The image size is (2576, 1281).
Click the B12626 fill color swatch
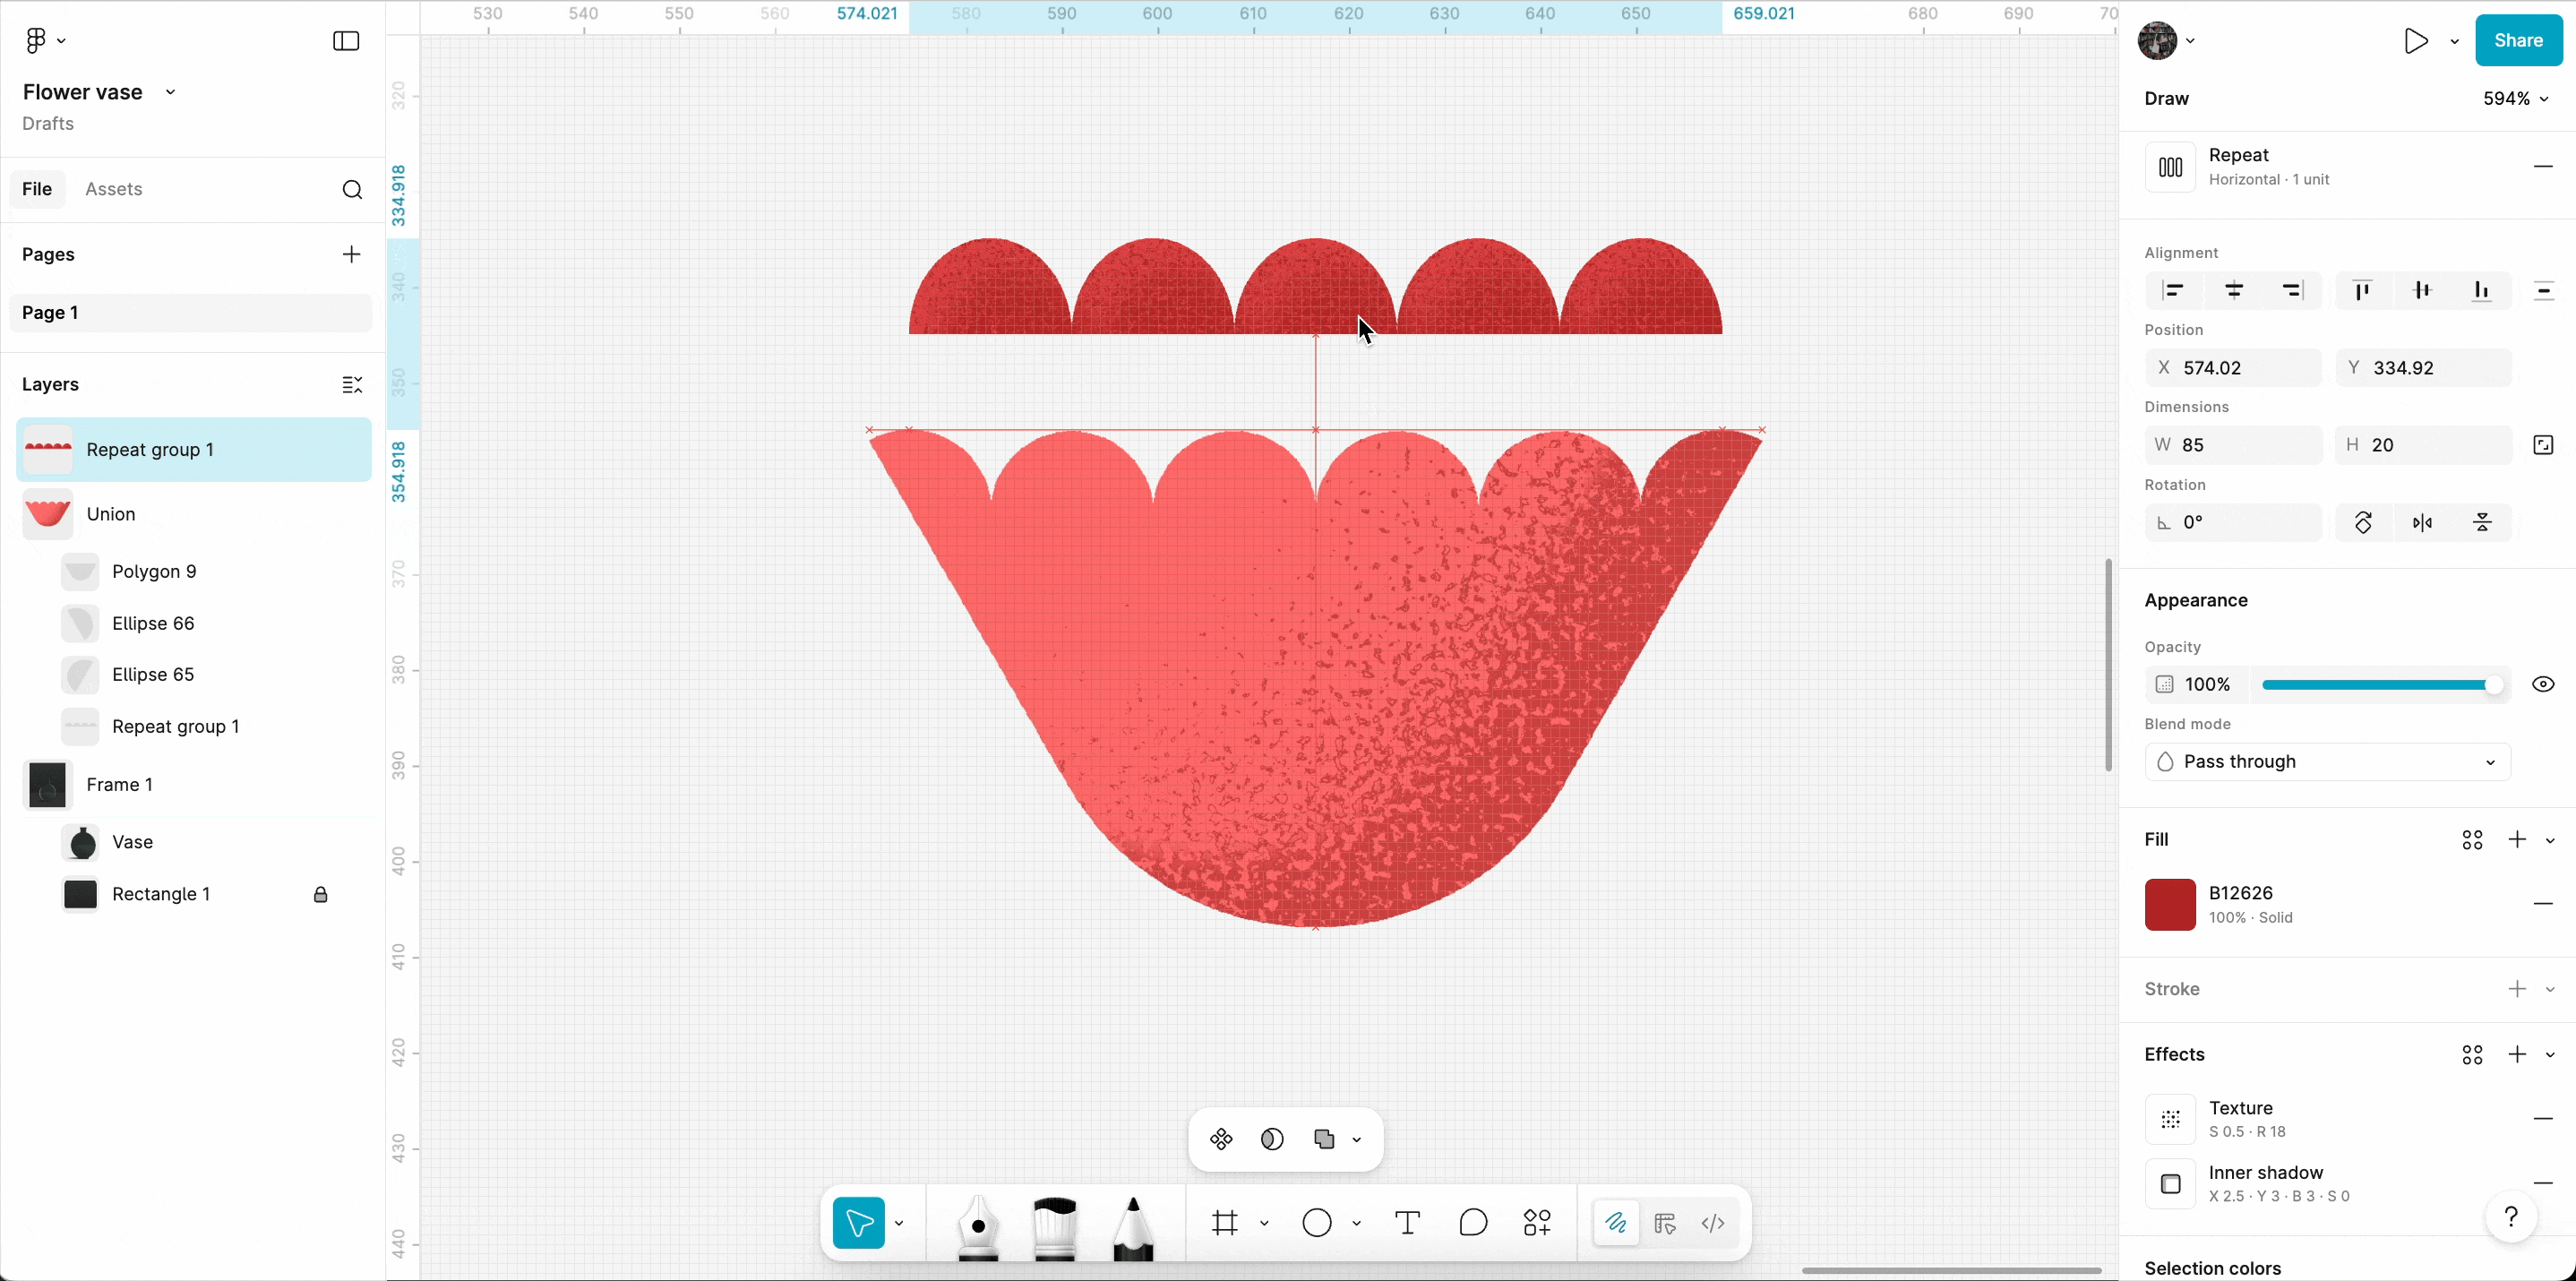click(x=2170, y=904)
